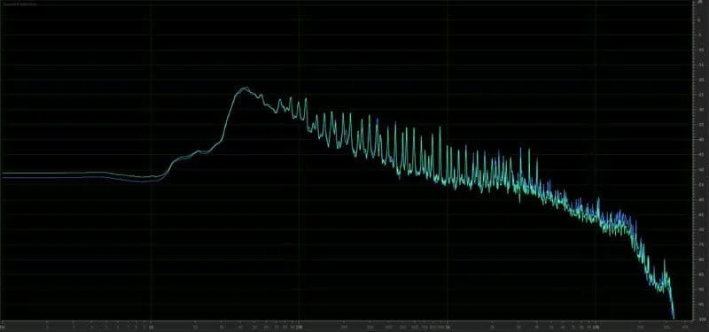Click the 10 Hz mark on frequency ruler
Screen dimensions: 709x332
coord(151,327)
